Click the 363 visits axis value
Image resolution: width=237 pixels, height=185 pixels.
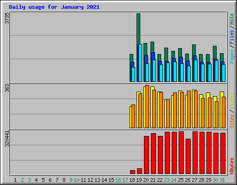[7, 88]
